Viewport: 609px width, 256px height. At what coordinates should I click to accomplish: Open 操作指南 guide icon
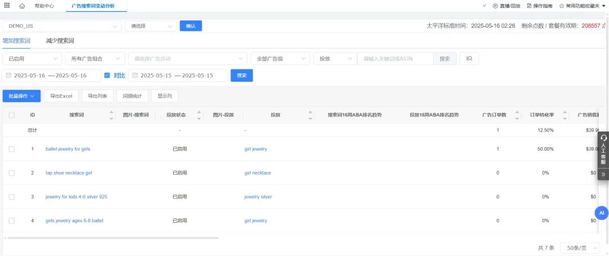pos(540,6)
